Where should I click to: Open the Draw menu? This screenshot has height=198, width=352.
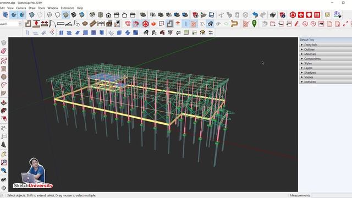coord(32,8)
